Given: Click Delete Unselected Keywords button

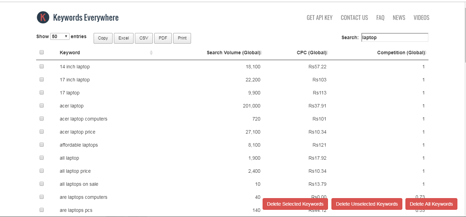Looking at the screenshot, I should [367, 204].
